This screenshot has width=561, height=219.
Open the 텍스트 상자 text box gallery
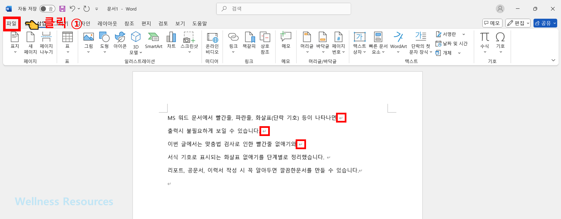(360, 43)
